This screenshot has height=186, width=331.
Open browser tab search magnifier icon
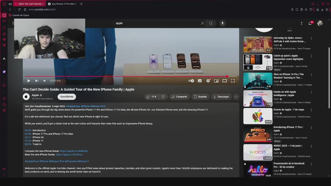pos(313,4)
